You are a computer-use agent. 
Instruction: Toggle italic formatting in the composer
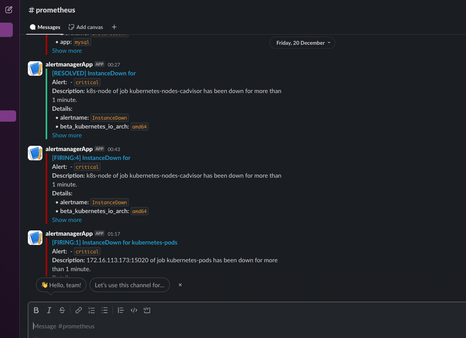click(49, 310)
